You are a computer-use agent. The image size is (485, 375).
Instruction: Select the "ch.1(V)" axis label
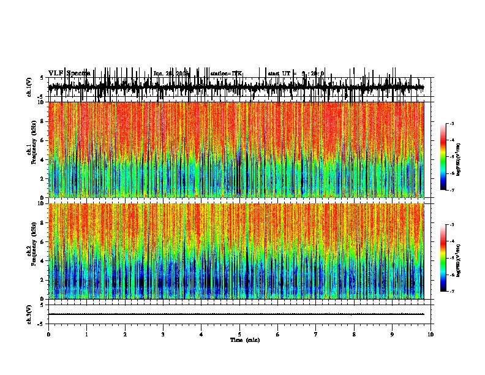click(x=29, y=87)
